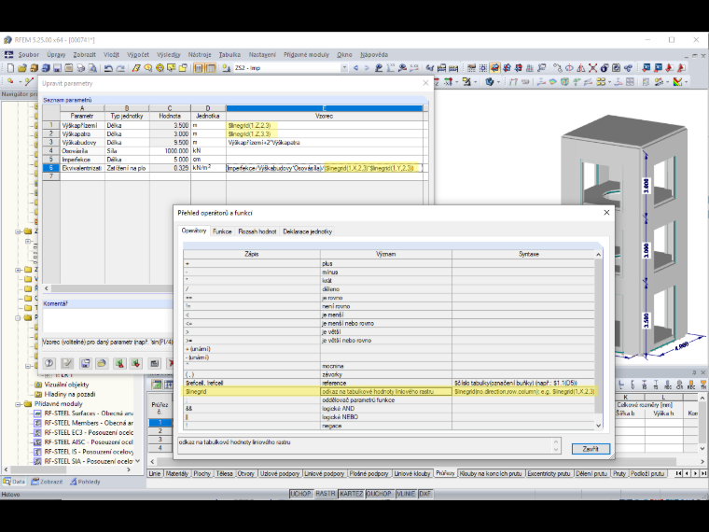This screenshot has width=709, height=532.
Task: Click Excel export icon with red arrow in parameters dialog
Action: click(x=119, y=363)
